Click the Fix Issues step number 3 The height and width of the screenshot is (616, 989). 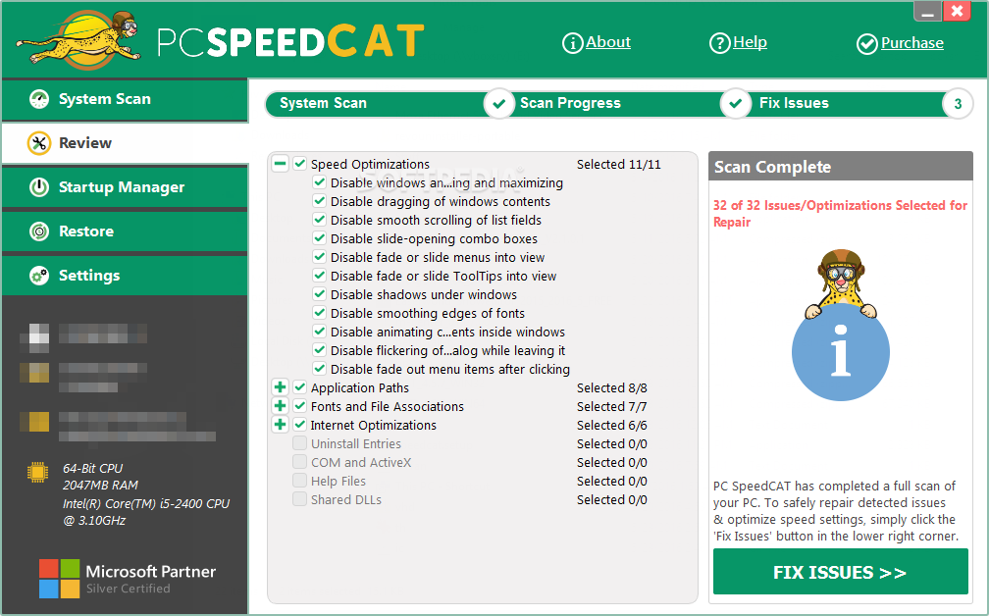(x=958, y=103)
